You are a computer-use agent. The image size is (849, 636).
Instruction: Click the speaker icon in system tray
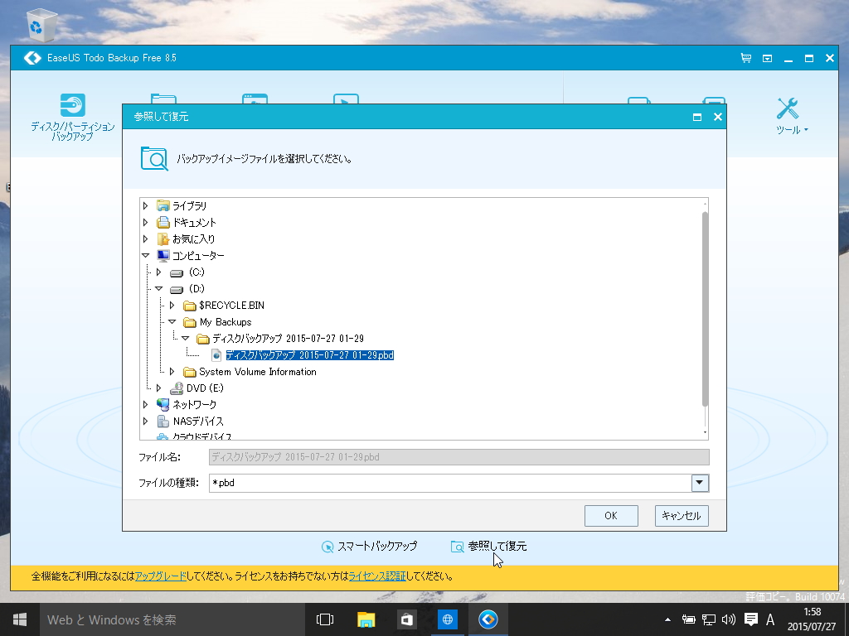tap(727, 619)
